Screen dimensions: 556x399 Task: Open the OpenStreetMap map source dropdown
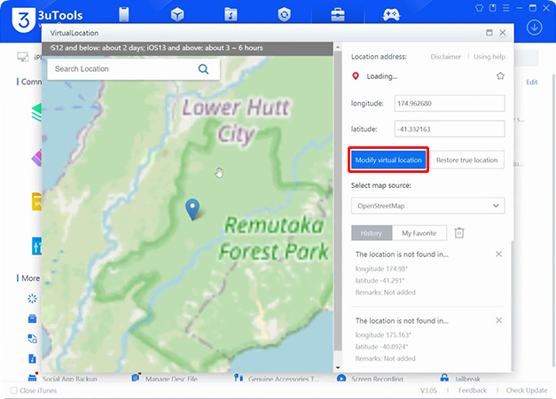(428, 206)
